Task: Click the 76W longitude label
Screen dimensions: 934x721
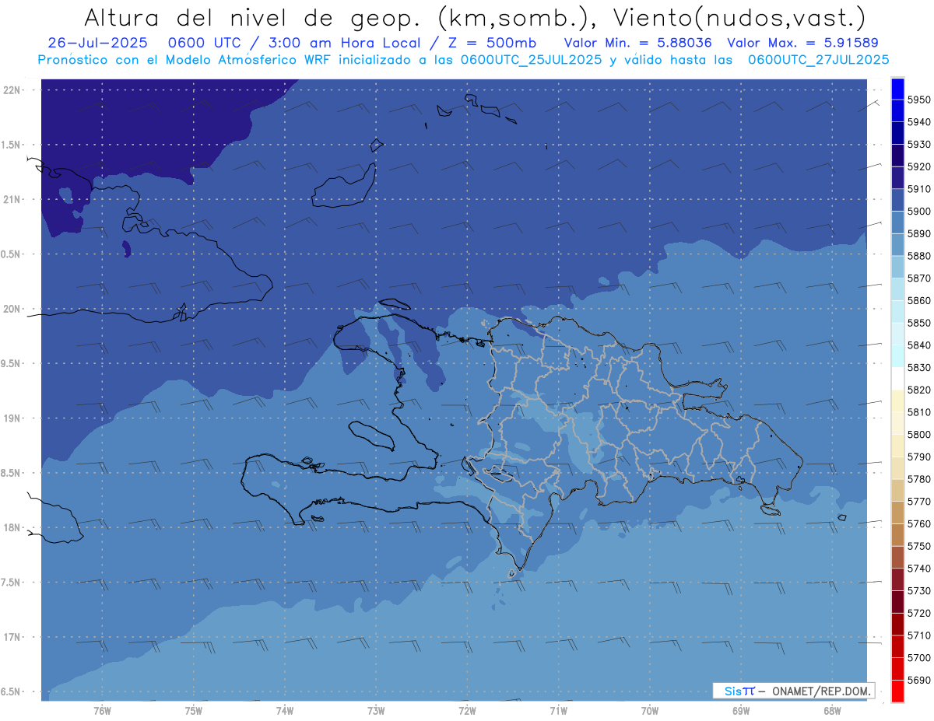Action: [x=102, y=710]
